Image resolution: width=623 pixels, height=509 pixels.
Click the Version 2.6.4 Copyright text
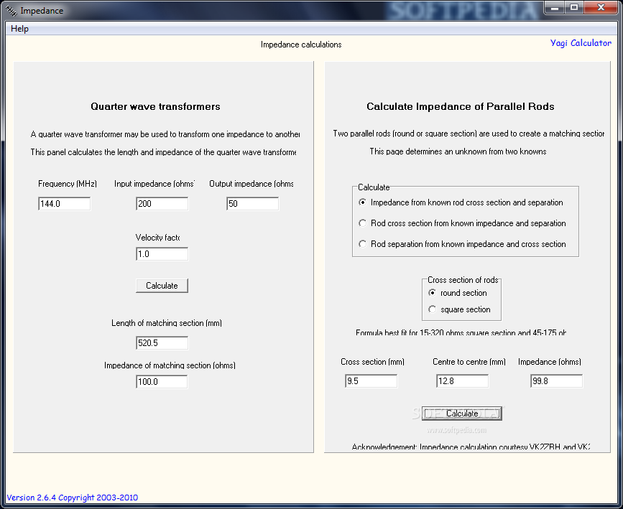(73, 498)
